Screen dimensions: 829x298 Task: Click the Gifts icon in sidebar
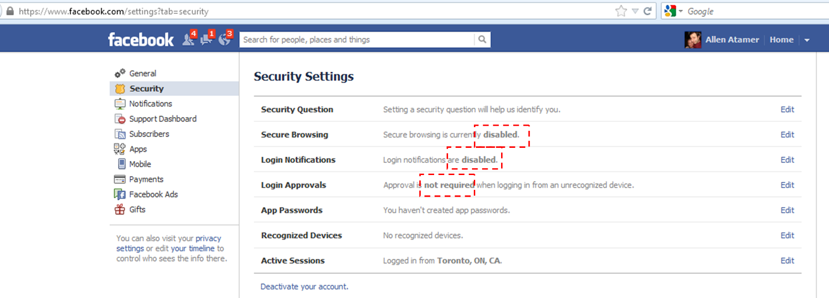[x=120, y=210]
